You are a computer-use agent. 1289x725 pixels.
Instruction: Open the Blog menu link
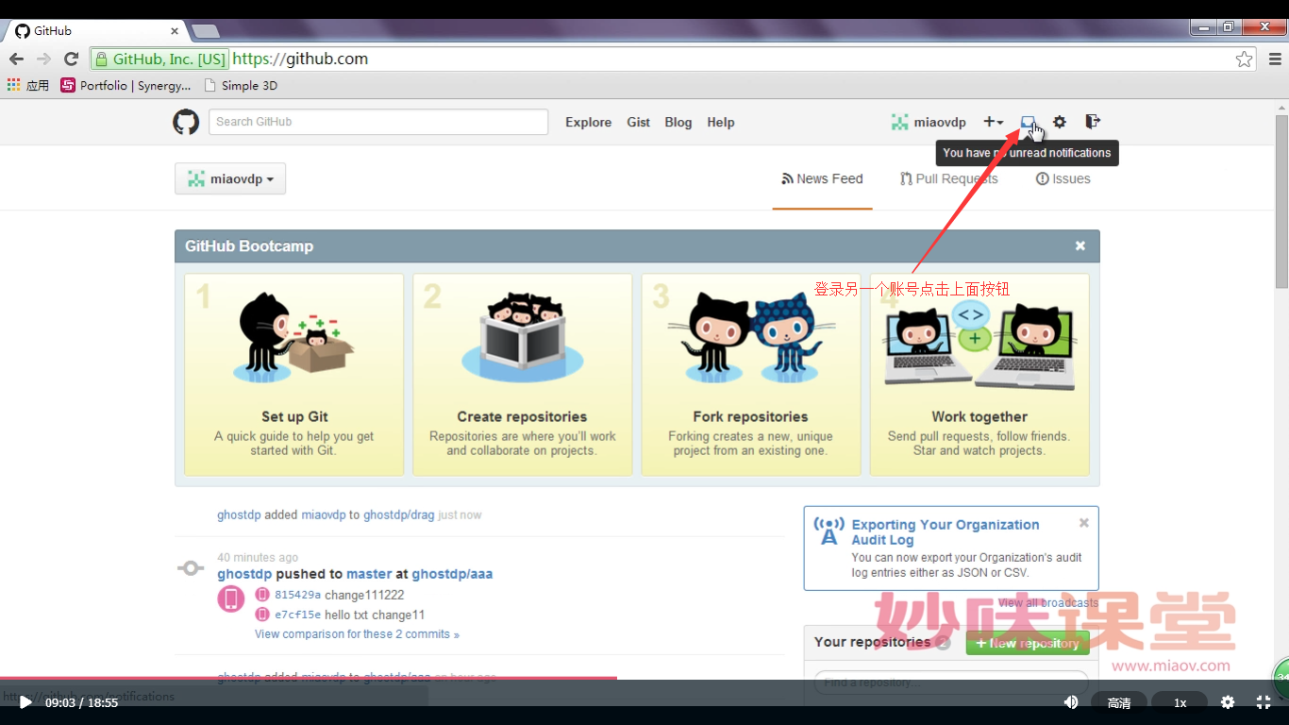click(x=678, y=122)
